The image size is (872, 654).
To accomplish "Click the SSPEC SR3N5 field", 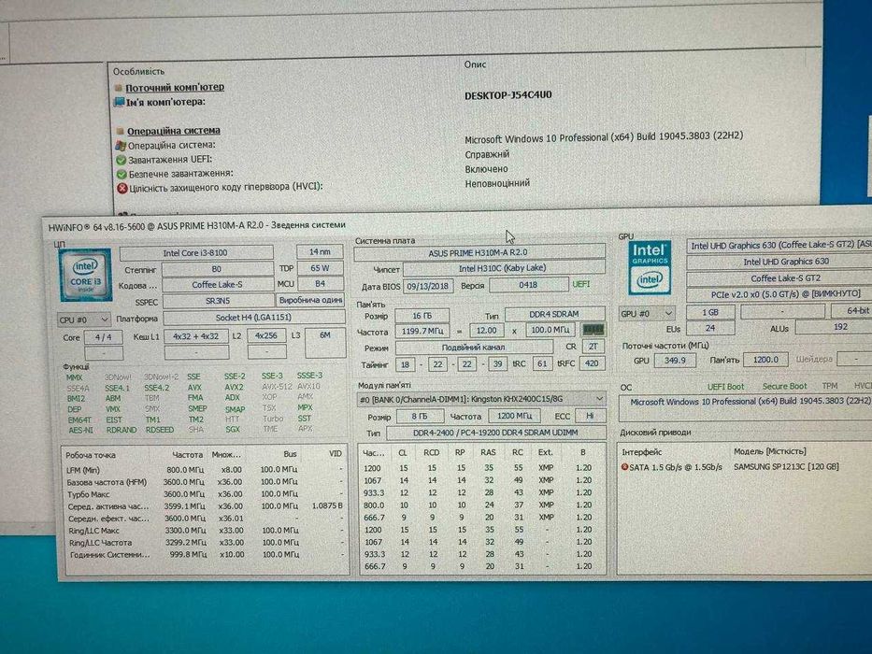I will pos(218,301).
